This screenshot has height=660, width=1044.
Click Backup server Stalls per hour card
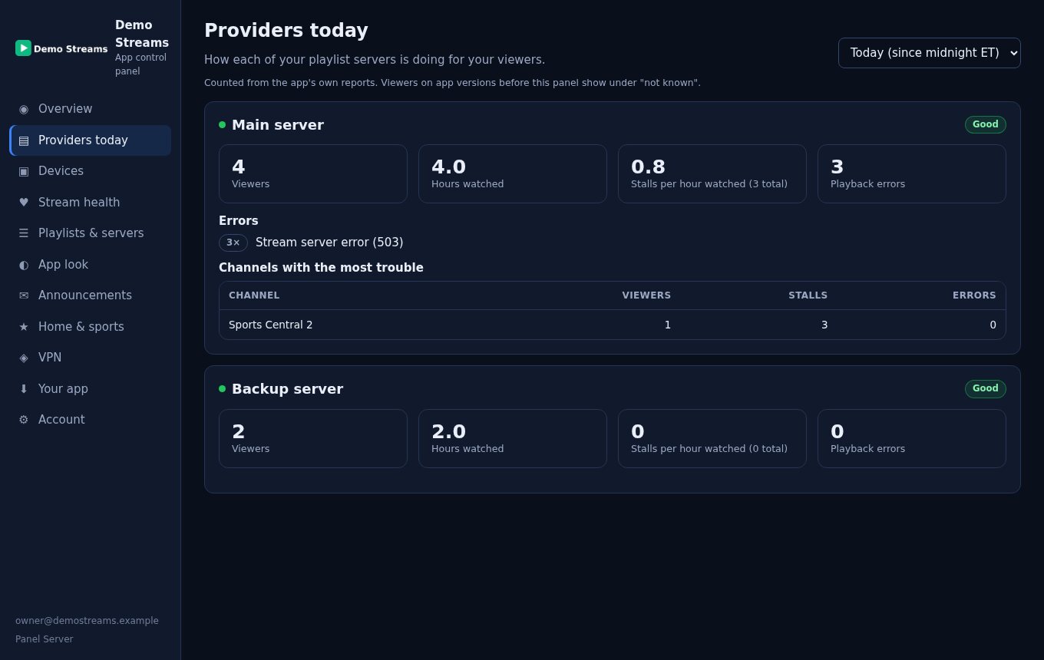click(x=712, y=438)
